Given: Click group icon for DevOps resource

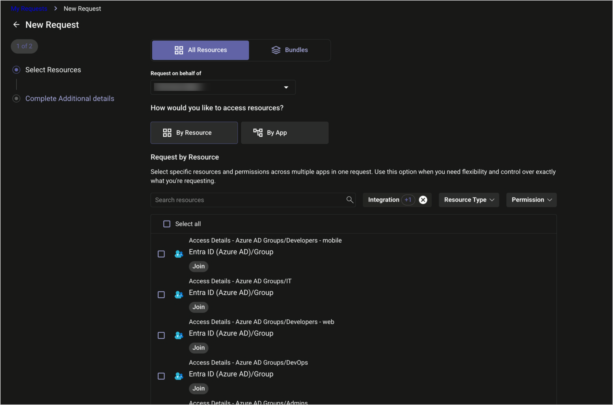Looking at the screenshot, I should [179, 376].
